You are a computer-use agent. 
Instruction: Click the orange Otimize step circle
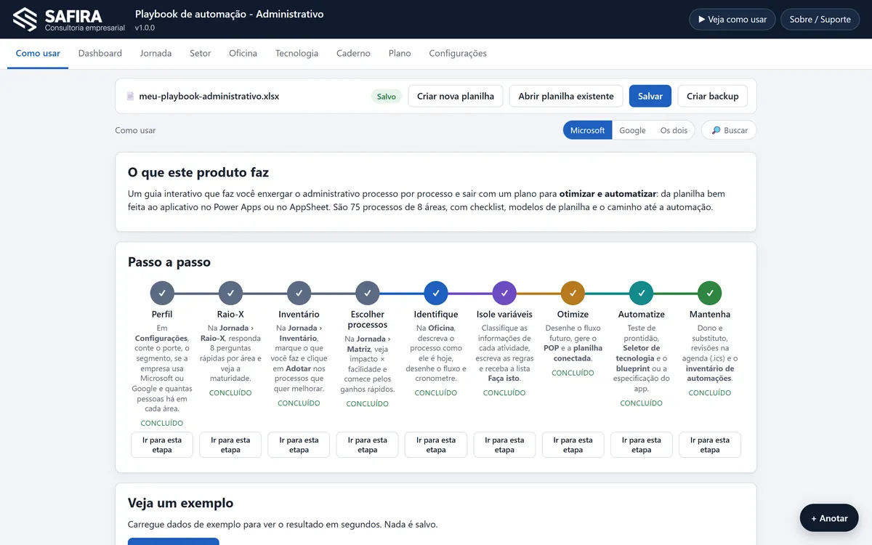(573, 293)
